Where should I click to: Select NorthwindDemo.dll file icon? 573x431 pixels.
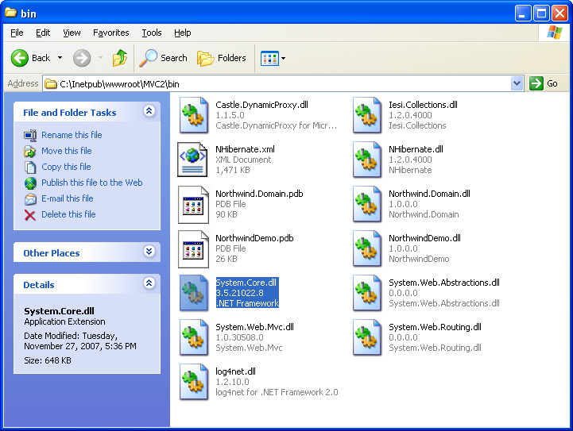click(367, 248)
